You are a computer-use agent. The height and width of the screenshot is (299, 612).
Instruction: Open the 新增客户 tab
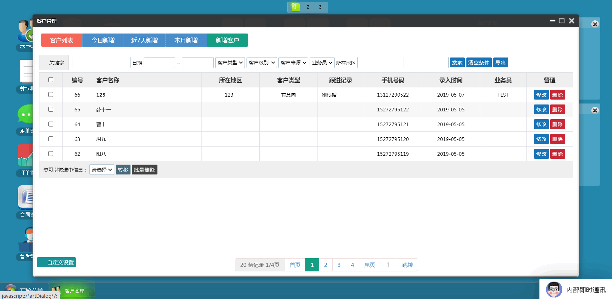[227, 40]
